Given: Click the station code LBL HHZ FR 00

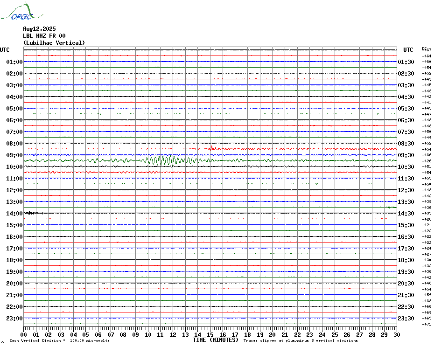Looking at the screenshot, I should pyautogui.click(x=44, y=36).
